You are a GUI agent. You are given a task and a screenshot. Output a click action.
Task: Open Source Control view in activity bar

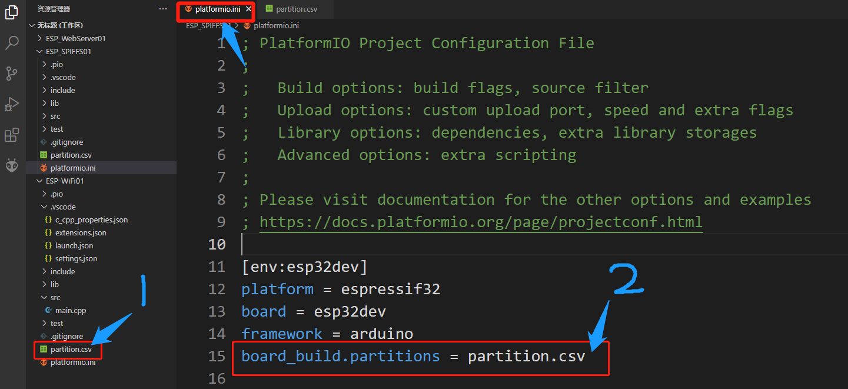click(12, 74)
